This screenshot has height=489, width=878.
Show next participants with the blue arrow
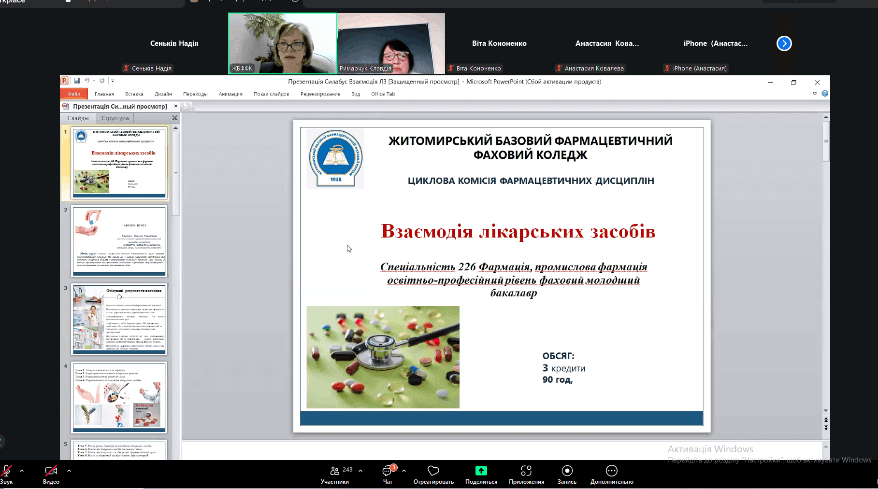784,43
